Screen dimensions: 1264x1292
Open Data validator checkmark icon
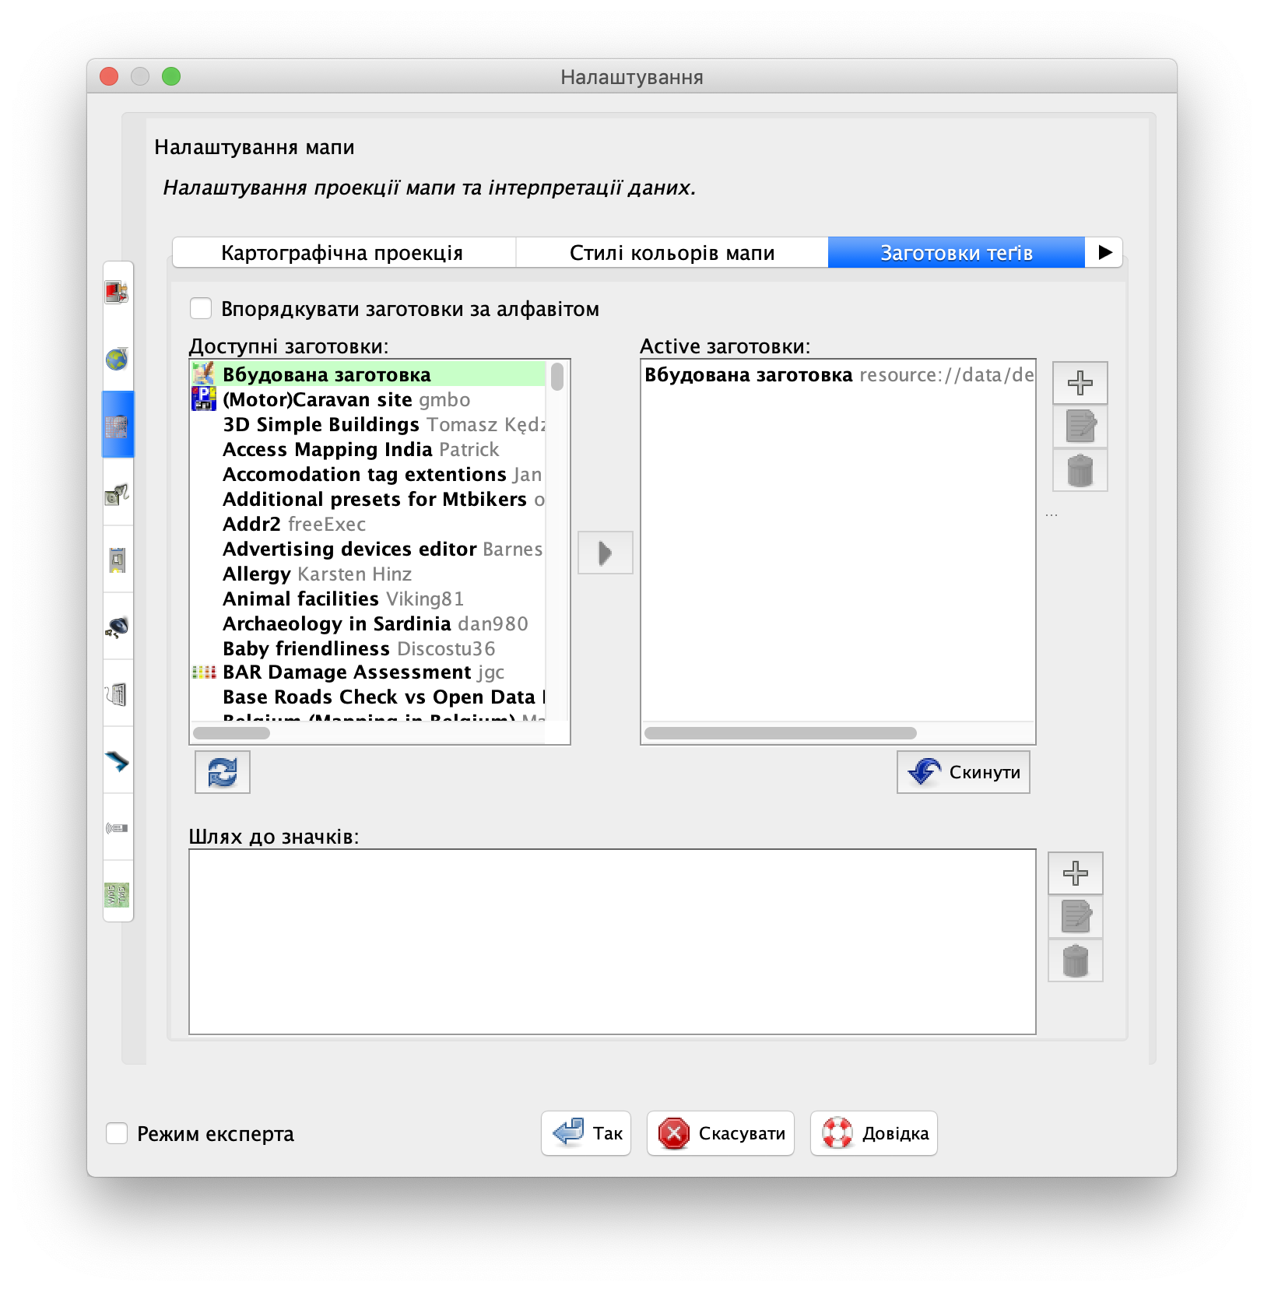point(117,760)
